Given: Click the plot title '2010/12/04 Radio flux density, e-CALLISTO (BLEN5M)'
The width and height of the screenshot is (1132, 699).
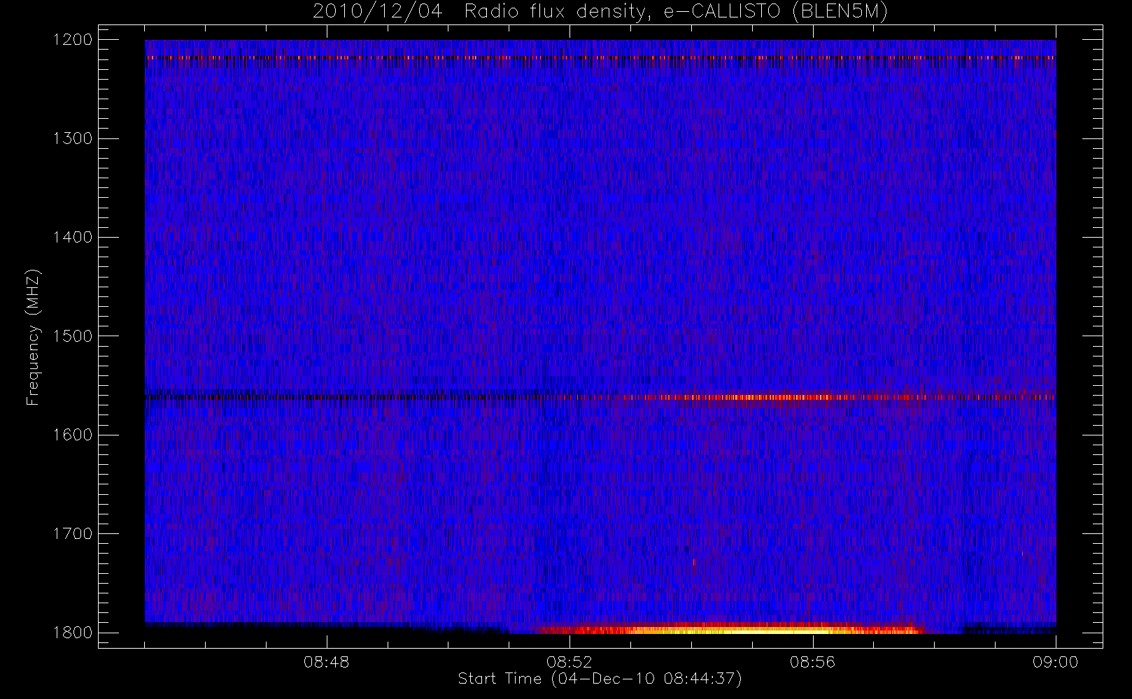Looking at the screenshot, I should click(x=600, y=12).
